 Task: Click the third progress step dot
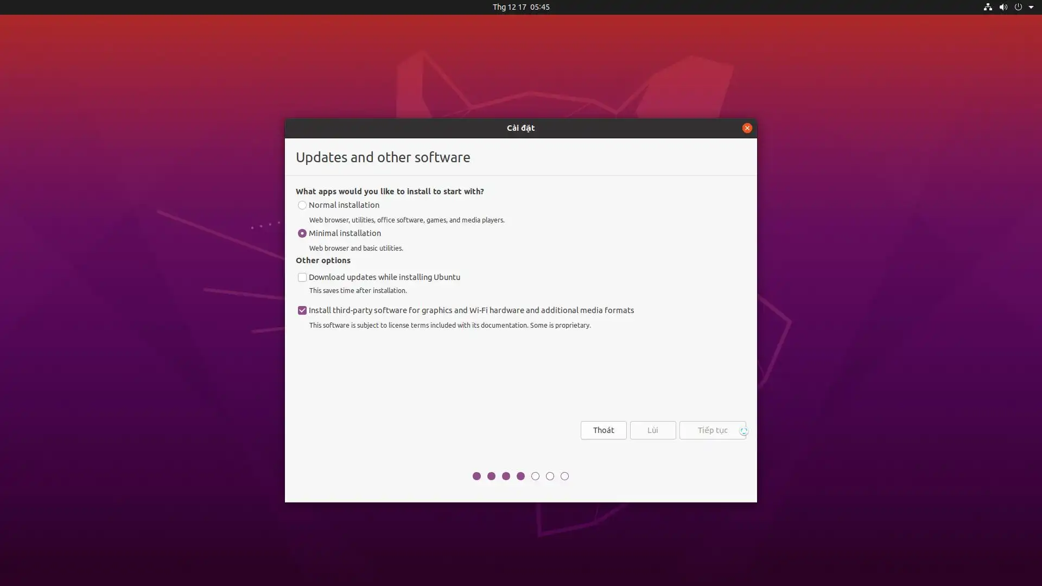coord(506,476)
